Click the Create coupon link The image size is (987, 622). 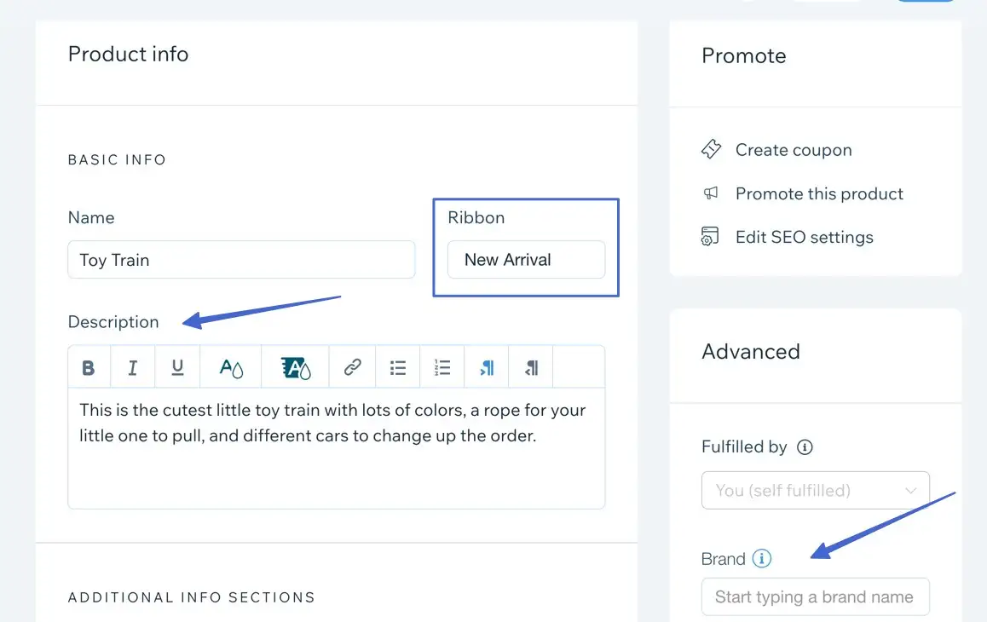(793, 150)
